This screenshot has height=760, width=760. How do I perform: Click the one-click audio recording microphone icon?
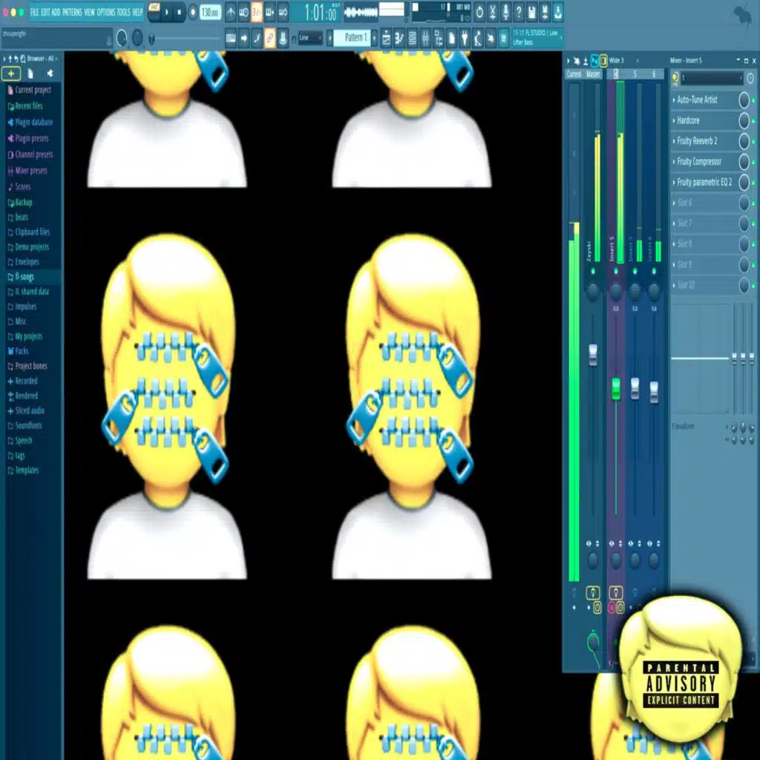505,13
